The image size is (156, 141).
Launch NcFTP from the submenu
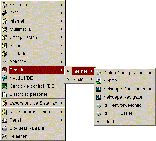click(x=125, y=81)
